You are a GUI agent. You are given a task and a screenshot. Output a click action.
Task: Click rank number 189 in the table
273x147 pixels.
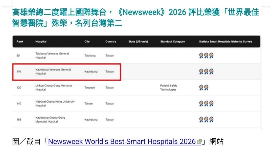tap(19, 120)
